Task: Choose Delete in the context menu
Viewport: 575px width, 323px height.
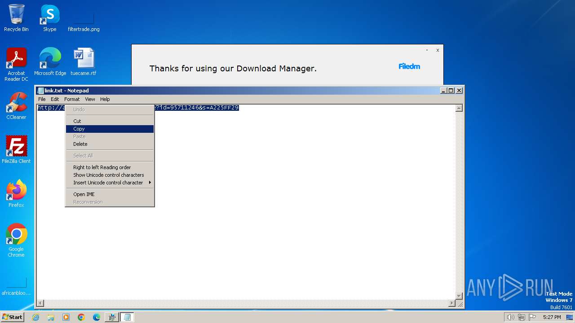Action: click(110, 144)
